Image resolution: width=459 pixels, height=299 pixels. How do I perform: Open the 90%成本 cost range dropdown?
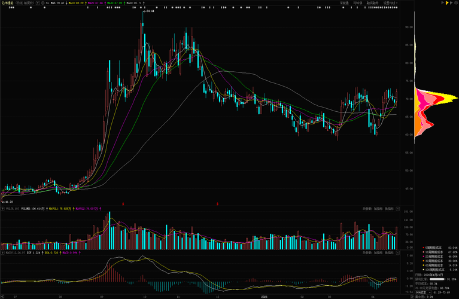click(x=423, y=292)
